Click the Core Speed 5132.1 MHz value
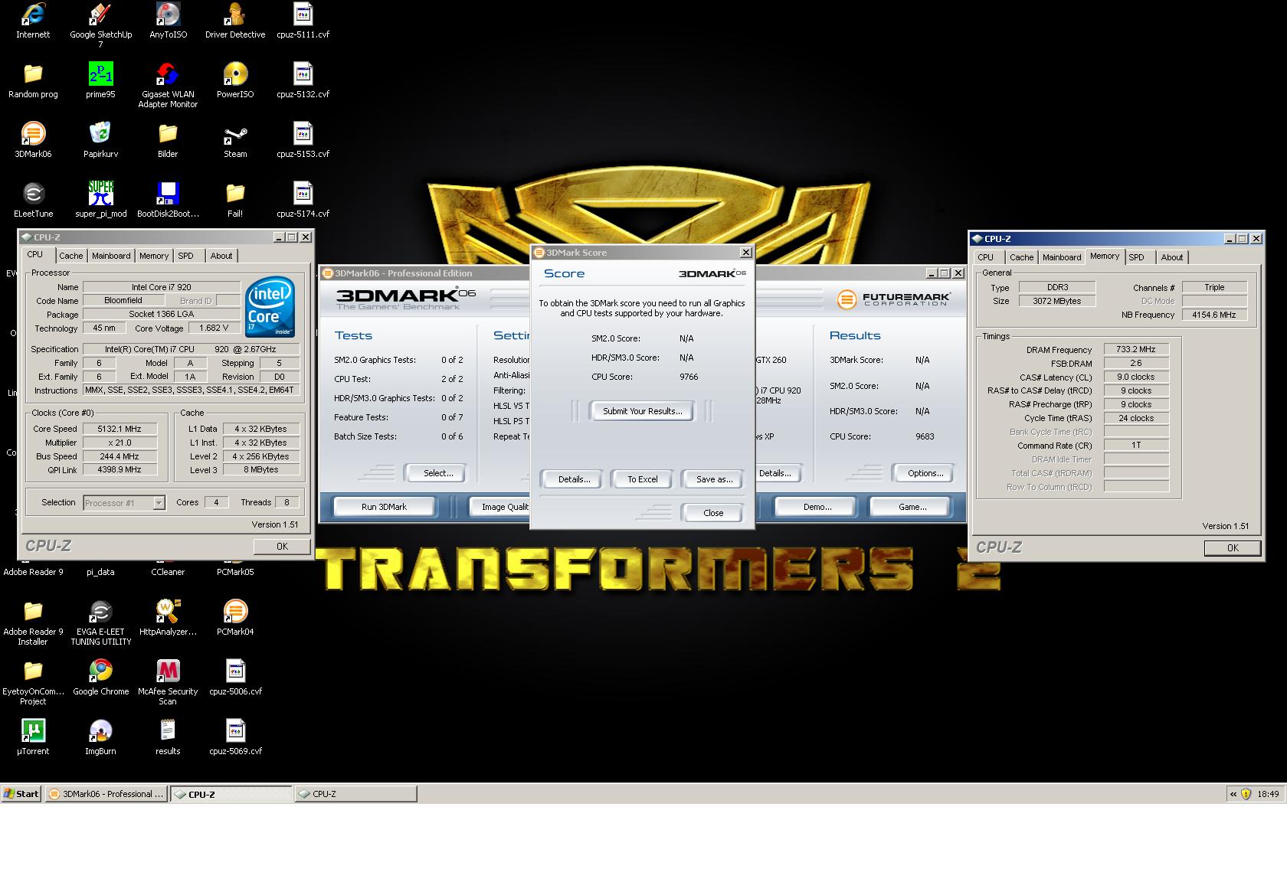Image resolution: width=1287 pixels, height=882 pixels. (x=120, y=429)
